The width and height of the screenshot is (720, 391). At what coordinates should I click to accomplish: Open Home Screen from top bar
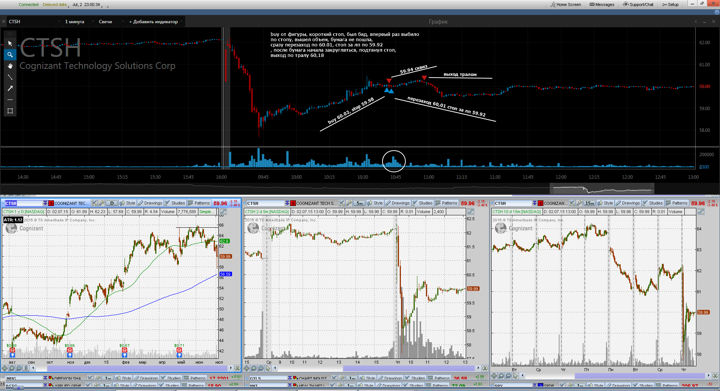coord(566,4)
